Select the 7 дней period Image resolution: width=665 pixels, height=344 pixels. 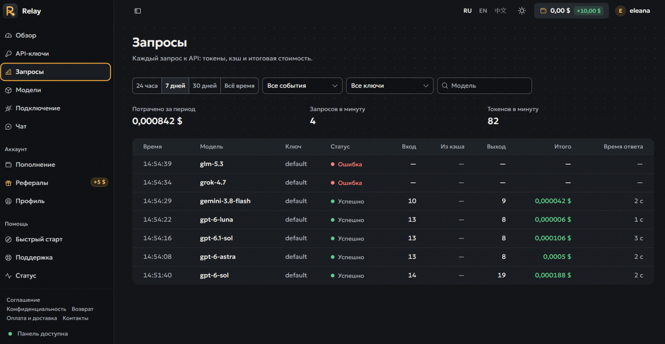click(x=175, y=86)
